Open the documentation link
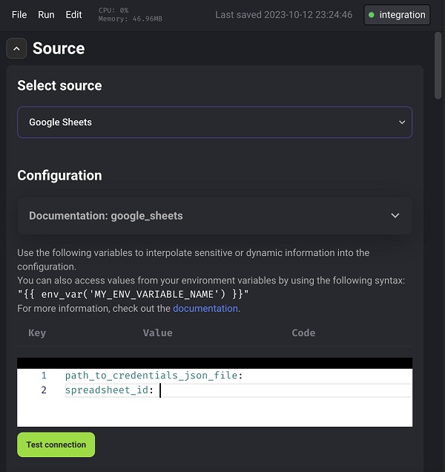Viewport: 445px width, 472px height. pos(205,309)
